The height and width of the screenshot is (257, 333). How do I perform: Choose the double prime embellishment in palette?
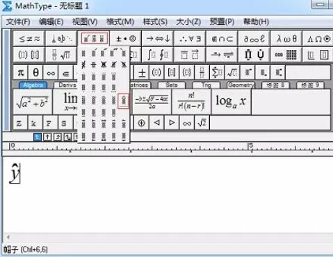point(104,53)
